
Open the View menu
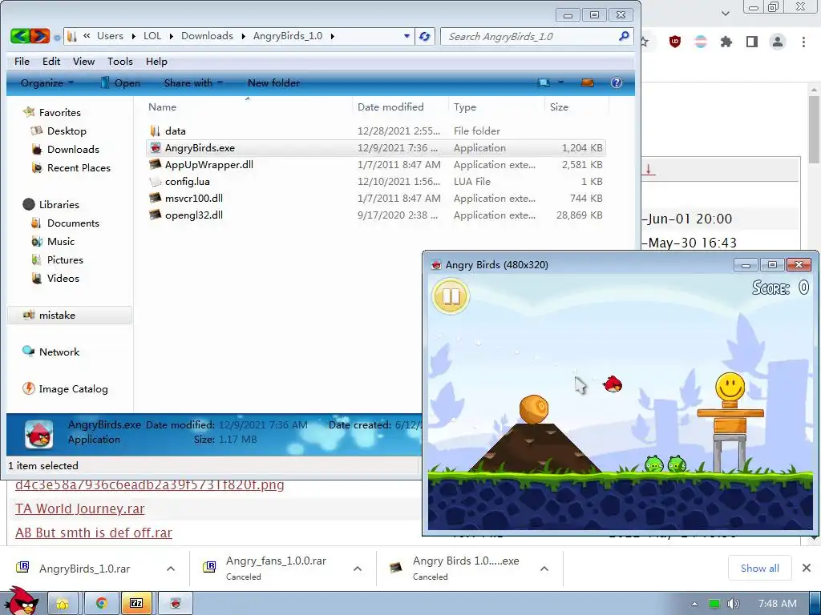click(x=83, y=61)
